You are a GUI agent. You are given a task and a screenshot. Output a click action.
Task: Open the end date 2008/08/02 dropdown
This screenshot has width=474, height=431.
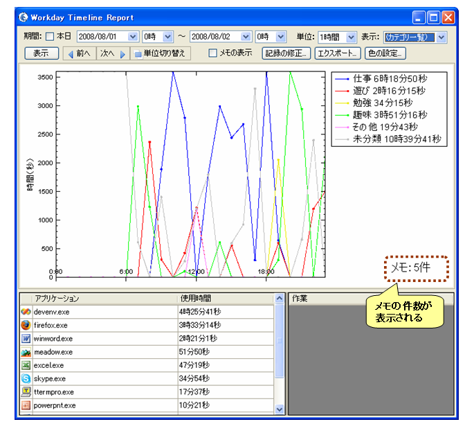[246, 37]
